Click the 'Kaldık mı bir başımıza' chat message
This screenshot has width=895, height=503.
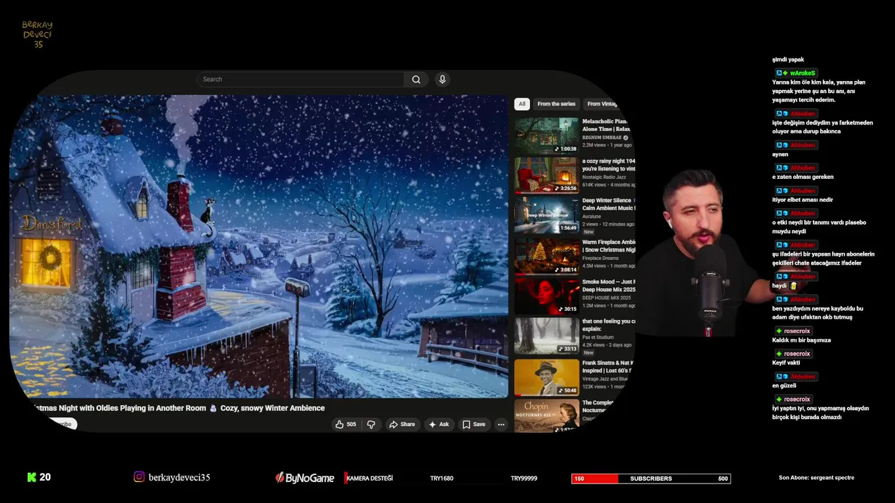pyautogui.click(x=801, y=340)
